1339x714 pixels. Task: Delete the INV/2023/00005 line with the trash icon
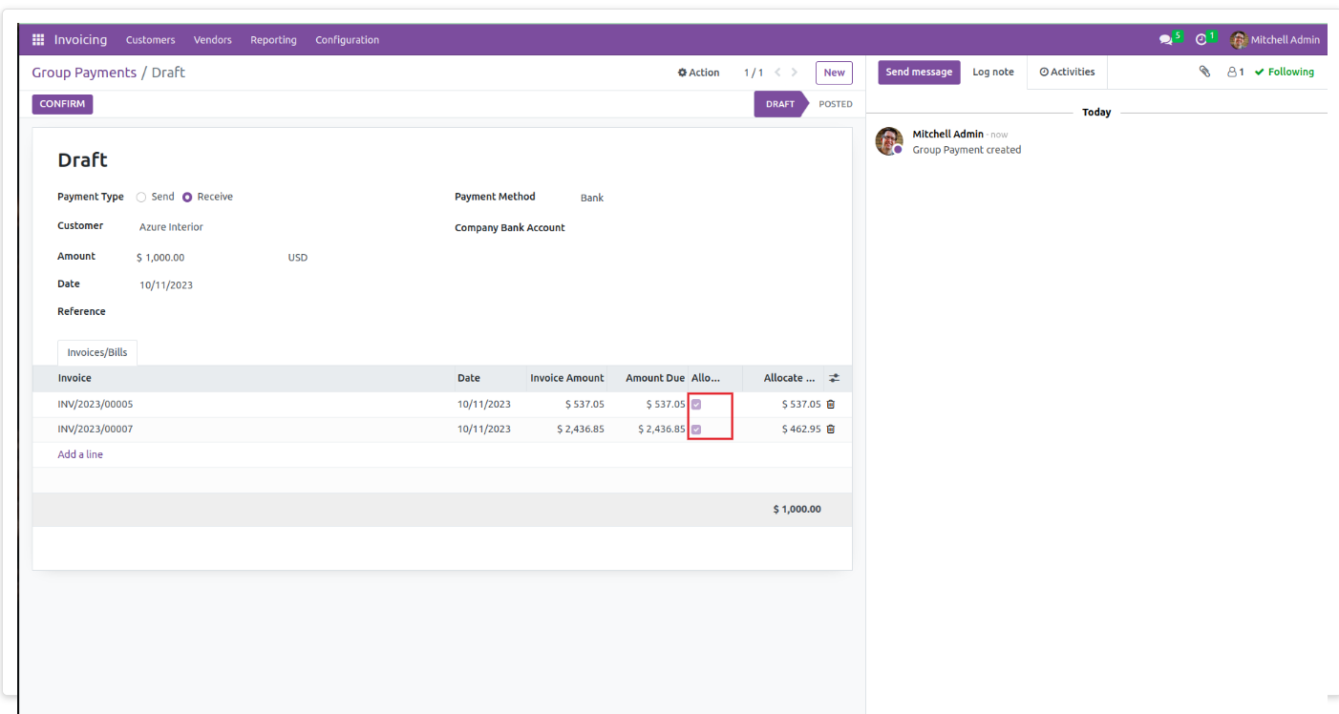[x=830, y=405]
